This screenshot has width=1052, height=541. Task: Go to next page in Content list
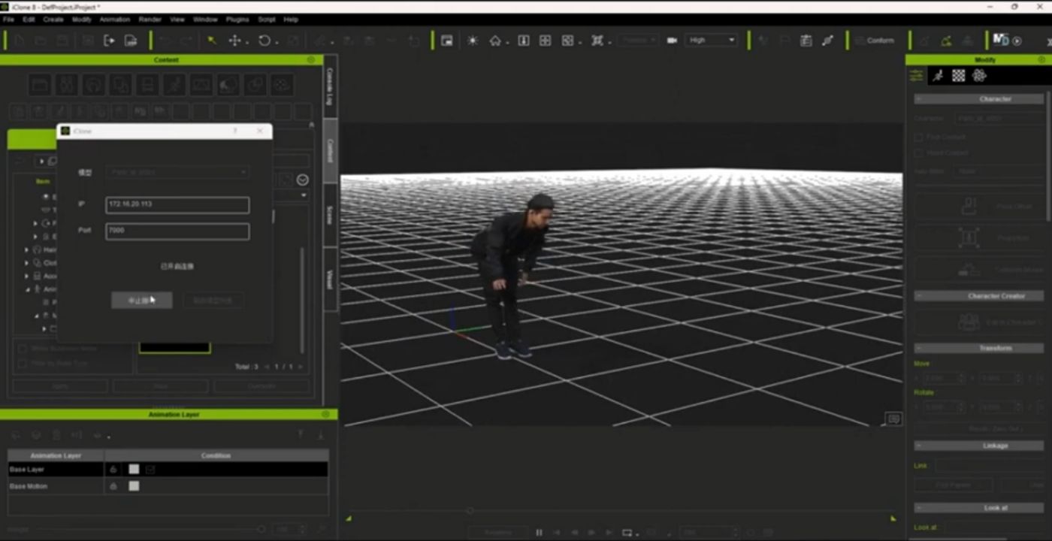(x=300, y=367)
